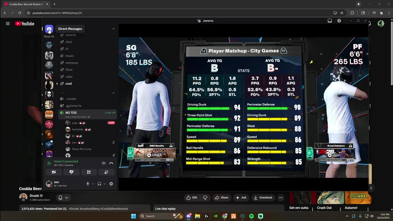Mute microphone in Discord user panel
This screenshot has height=221, width=393.
(88, 184)
